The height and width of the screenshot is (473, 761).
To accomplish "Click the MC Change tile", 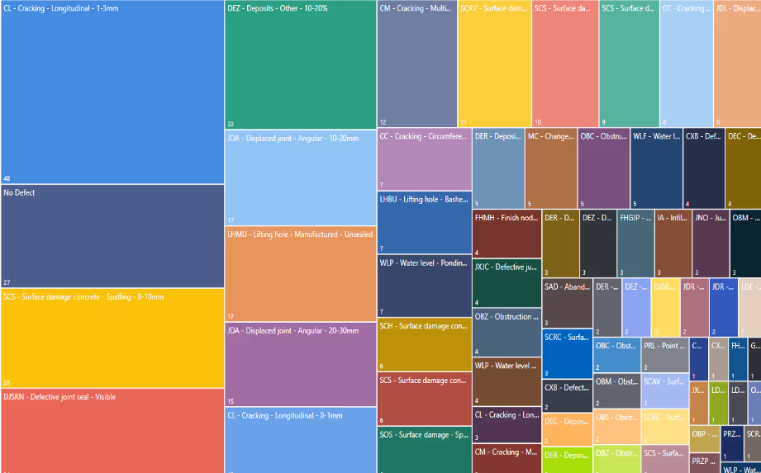I will coord(551,168).
